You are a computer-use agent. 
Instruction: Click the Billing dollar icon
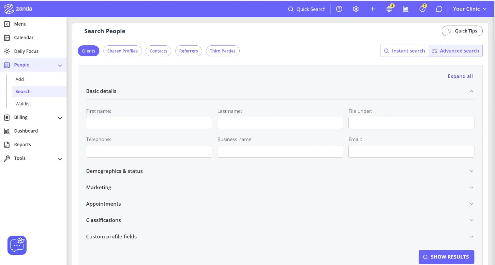tap(7, 117)
